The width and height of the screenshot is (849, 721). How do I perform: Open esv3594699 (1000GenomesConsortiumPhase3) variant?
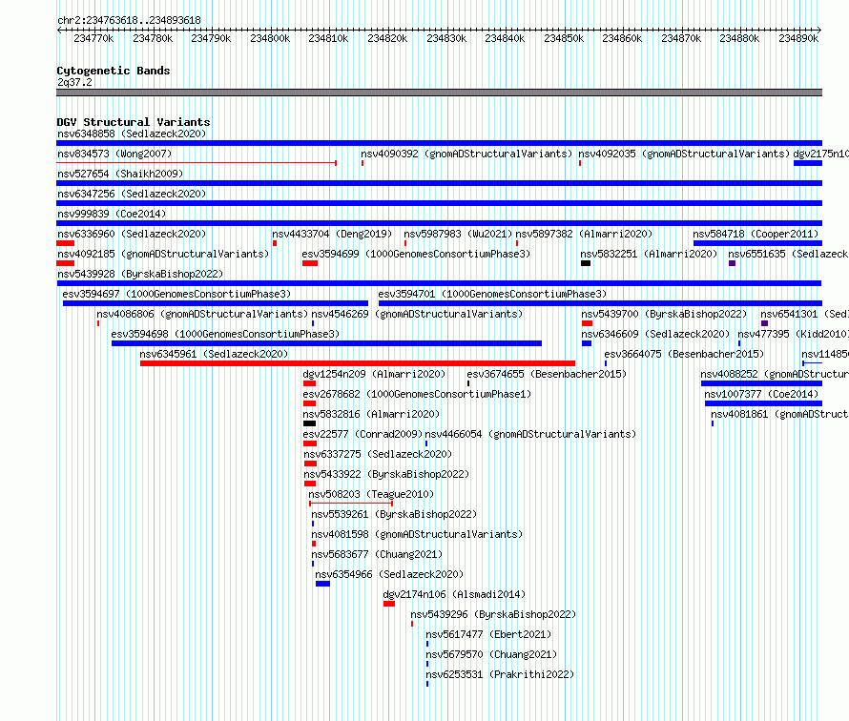(x=416, y=254)
